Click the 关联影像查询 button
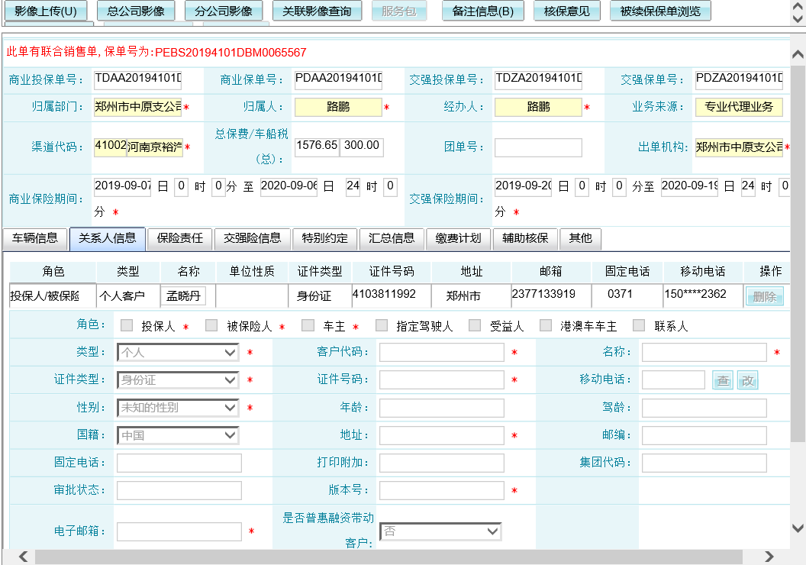 click(317, 11)
